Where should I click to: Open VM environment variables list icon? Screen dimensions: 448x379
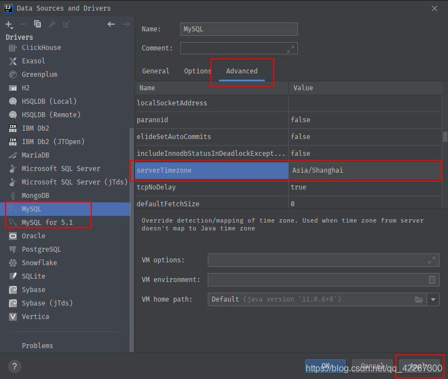432,279
